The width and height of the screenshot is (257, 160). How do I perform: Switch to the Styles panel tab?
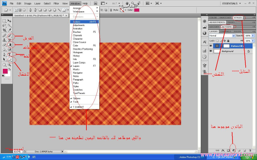coord(238,18)
